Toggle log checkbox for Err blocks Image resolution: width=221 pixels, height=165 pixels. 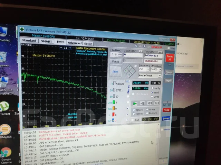(x=127, y=120)
